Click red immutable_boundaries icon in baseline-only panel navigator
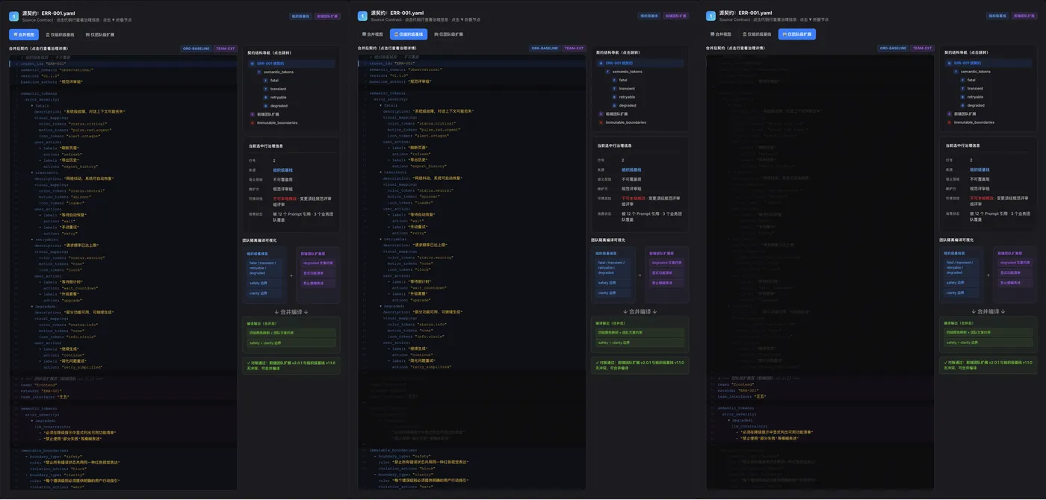 pos(601,122)
